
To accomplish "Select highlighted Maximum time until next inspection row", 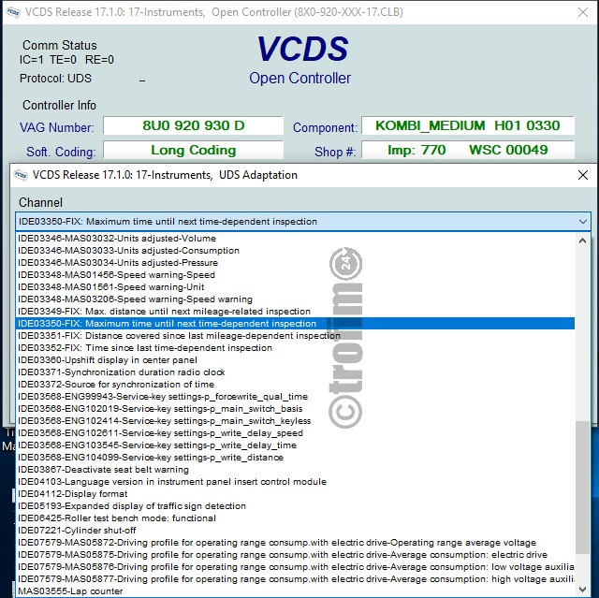I will click(296, 324).
